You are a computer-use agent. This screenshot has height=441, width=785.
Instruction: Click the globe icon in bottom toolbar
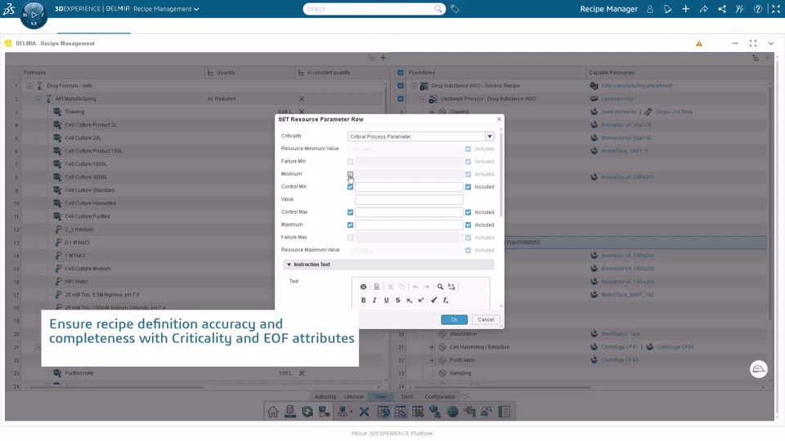coord(452,412)
